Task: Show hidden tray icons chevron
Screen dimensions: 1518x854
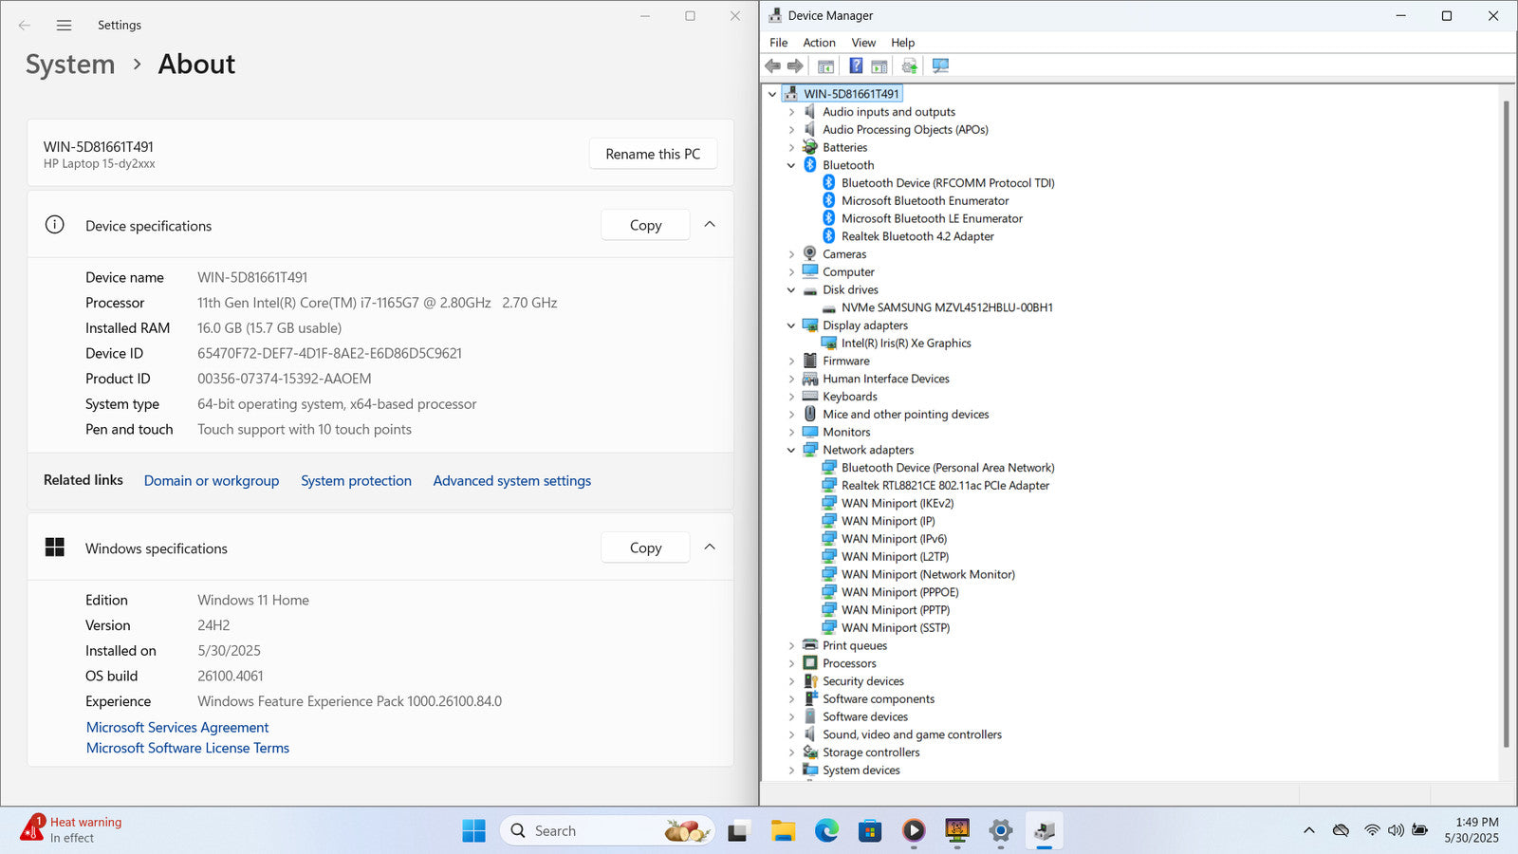Action: pos(1309,830)
